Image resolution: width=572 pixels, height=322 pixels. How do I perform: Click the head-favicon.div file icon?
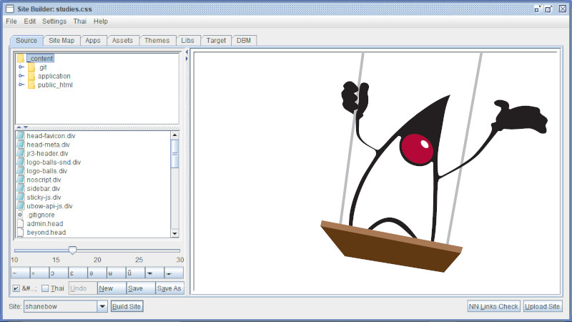coord(20,136)
